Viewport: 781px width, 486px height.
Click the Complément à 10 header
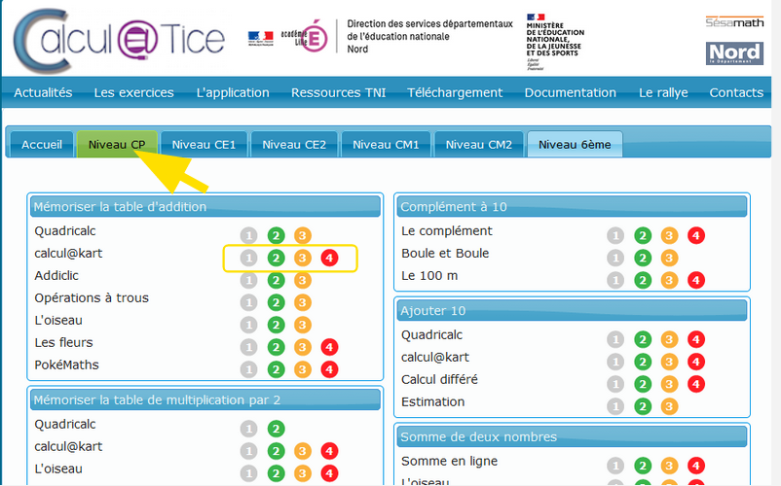coord(572,207)
